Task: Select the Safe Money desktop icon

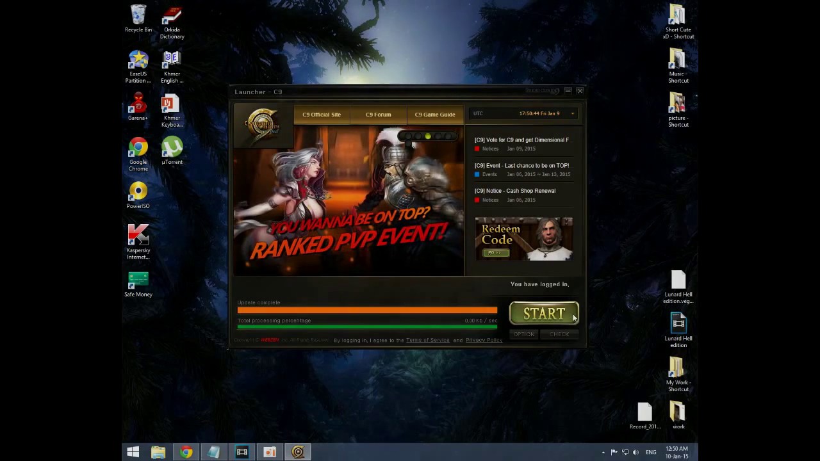Action: [x=138, y=284]
